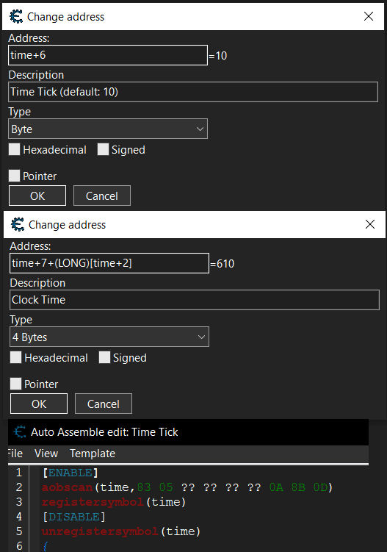The height and width of the screenshot is (552, 387).
Task: Enable Hexadecimal for Time Tick address
Action: (14, 149)
